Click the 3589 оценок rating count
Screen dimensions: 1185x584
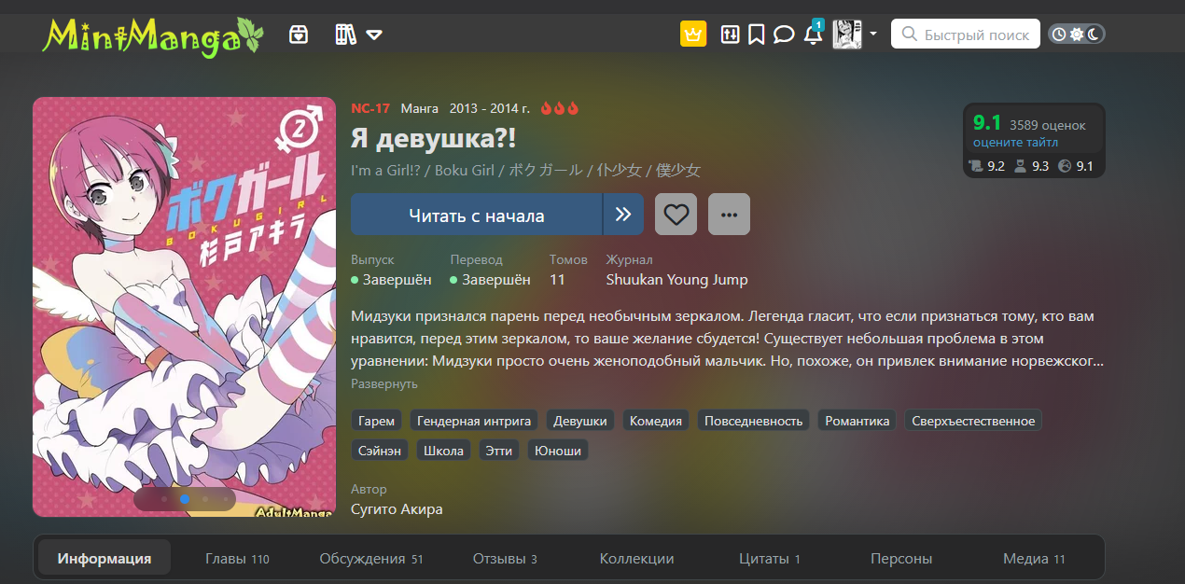(1048, 124)
